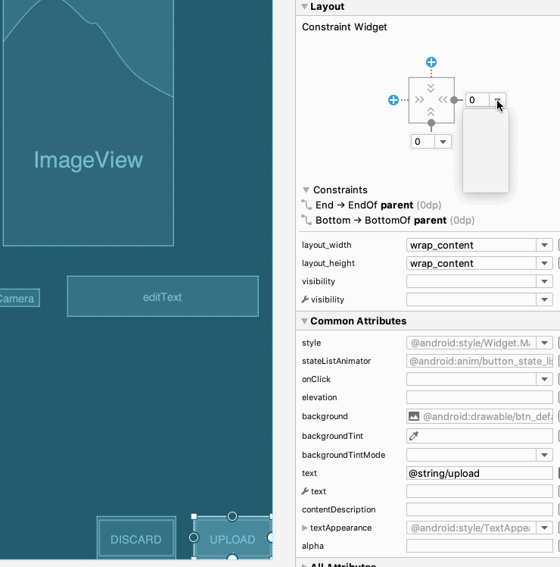Expand the textAppearance attribute

[305, 528]
